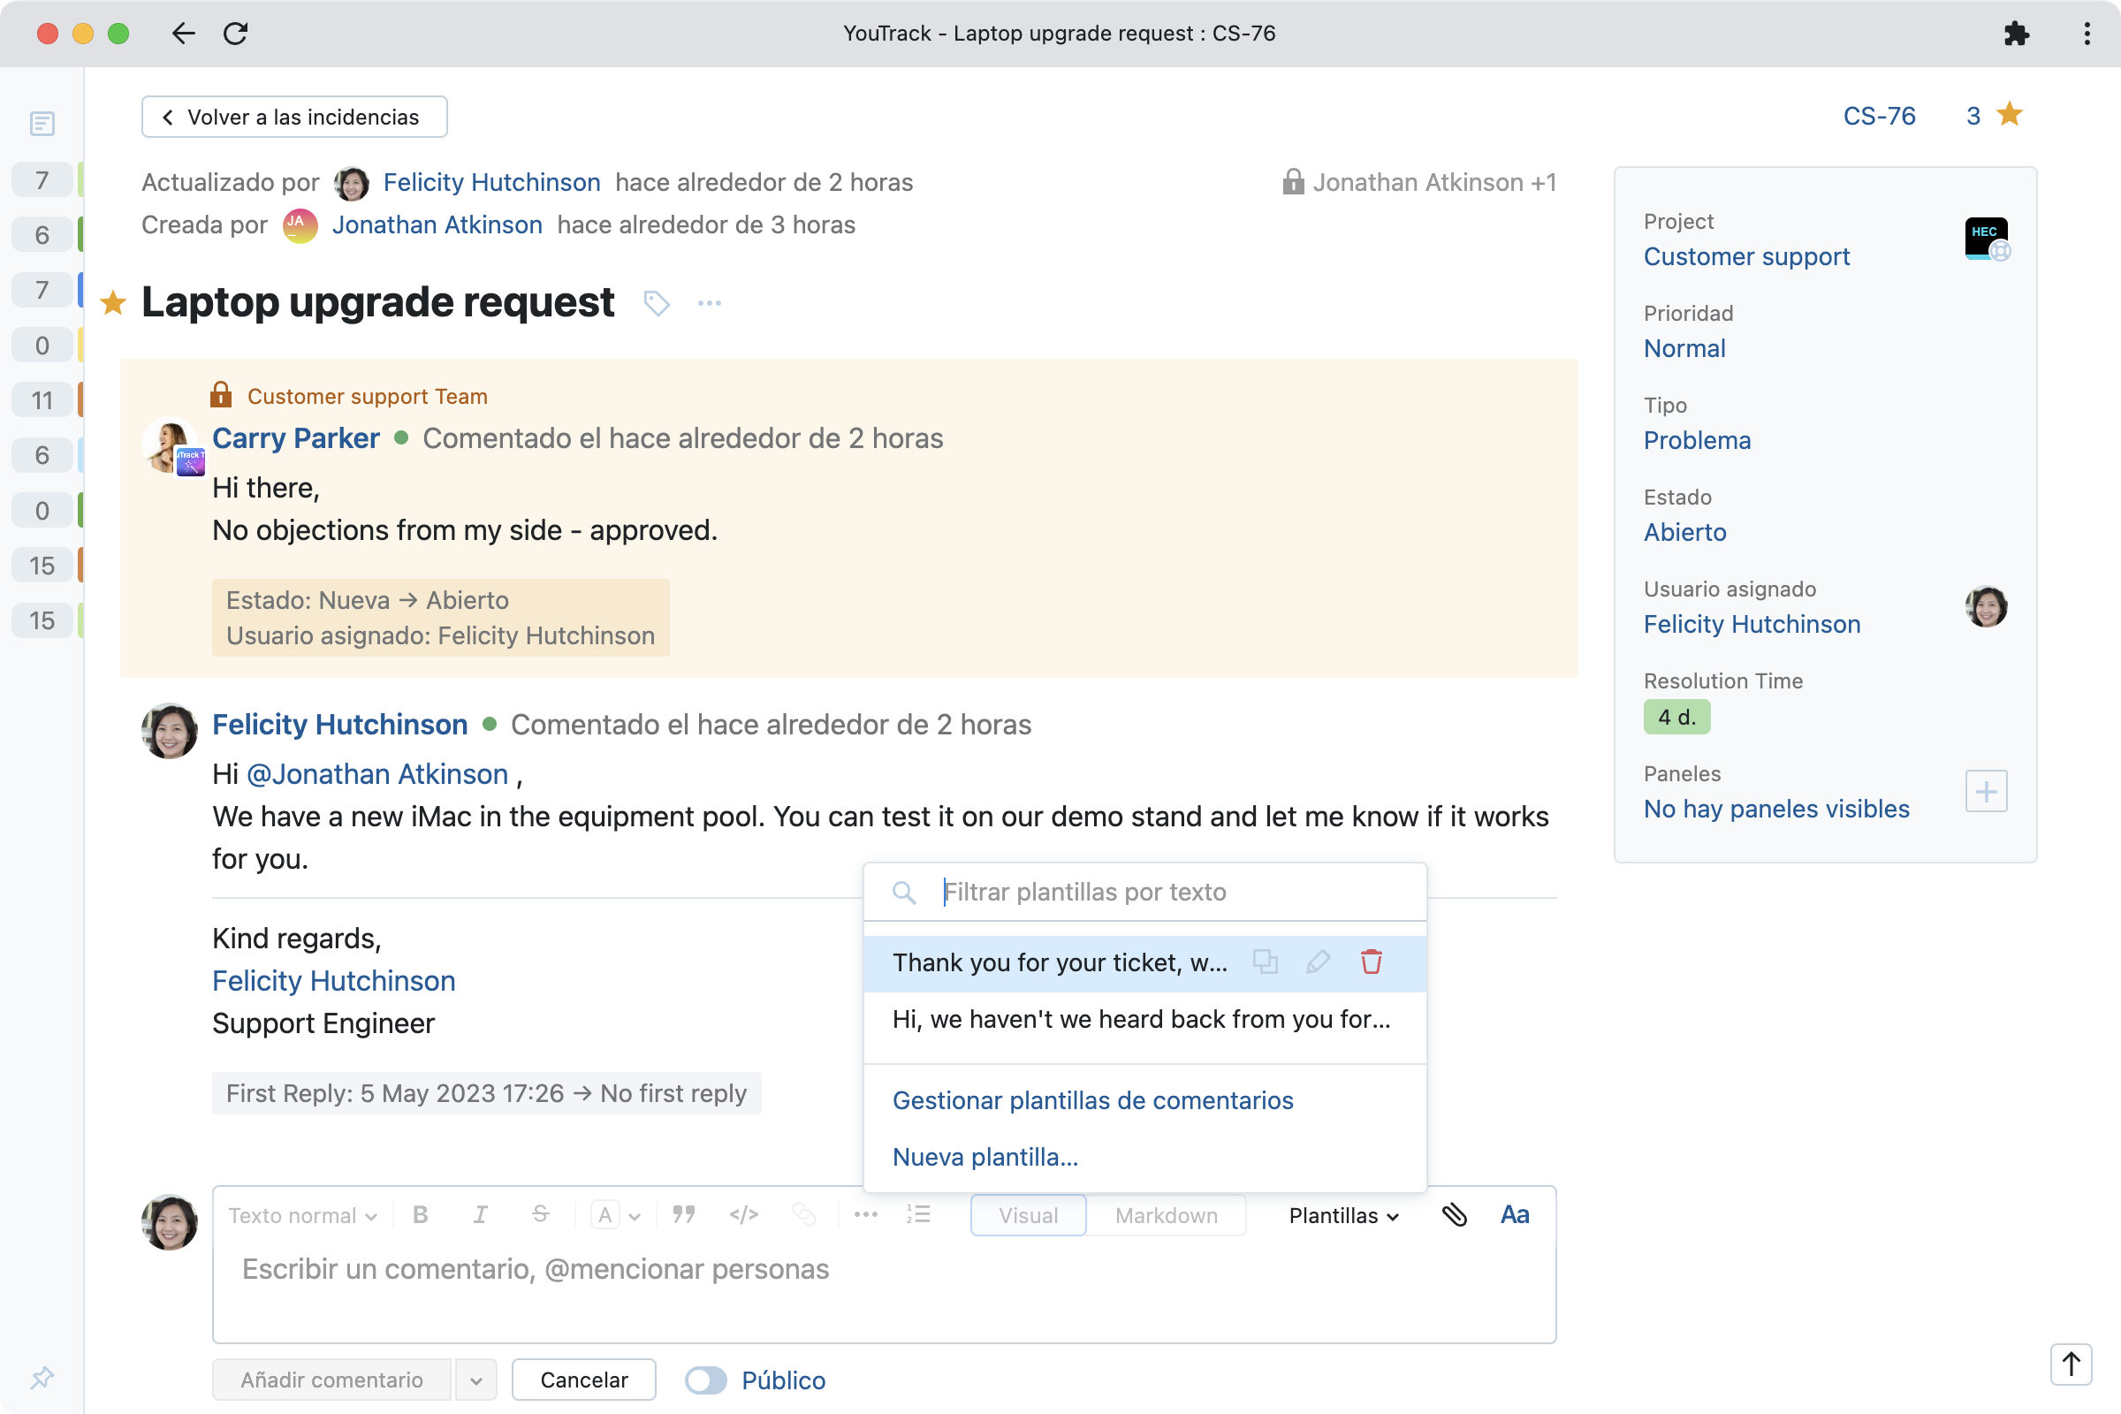Image resolution: width=2121 pixels, height=1414 pixels.
Task: Click Carry Parker's avatar thumbnail
Action: [x=171, y=445]
